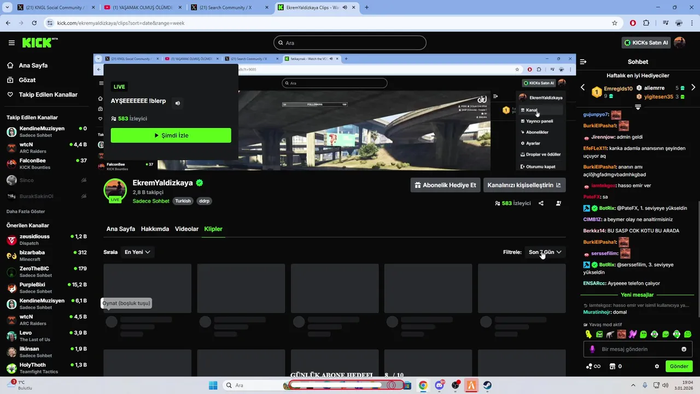Focus the Bir mesaj gönderin chat input

pyautogui.click(x=638, y=349)
